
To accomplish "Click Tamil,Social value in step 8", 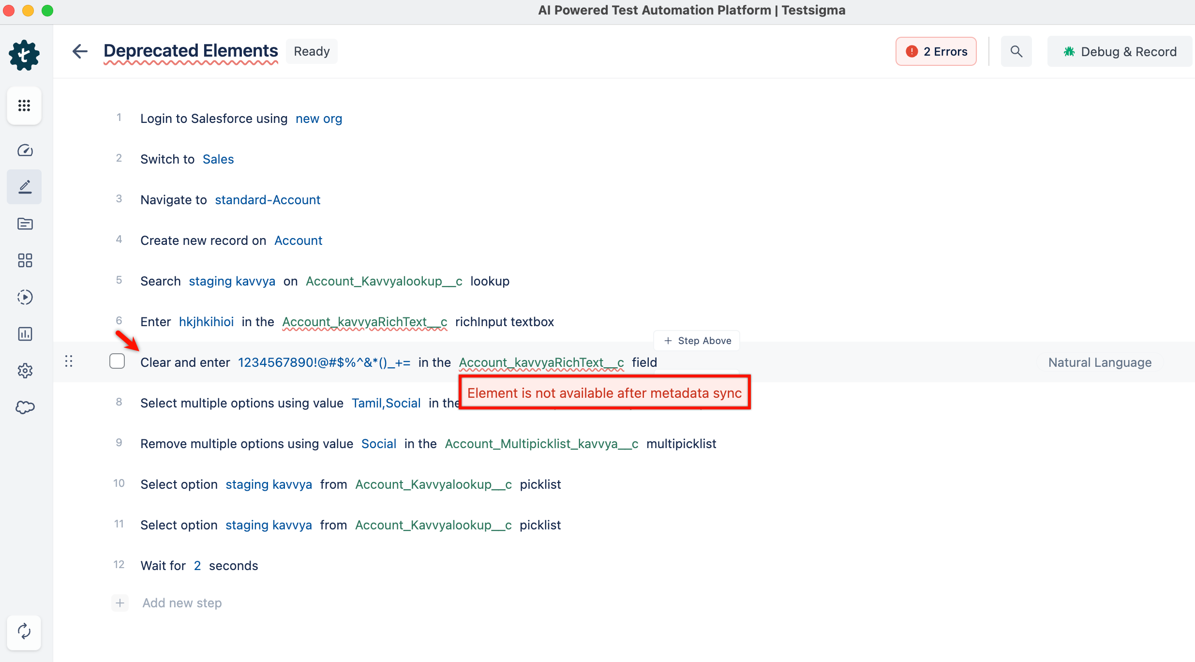I will (x=386, y=403).
